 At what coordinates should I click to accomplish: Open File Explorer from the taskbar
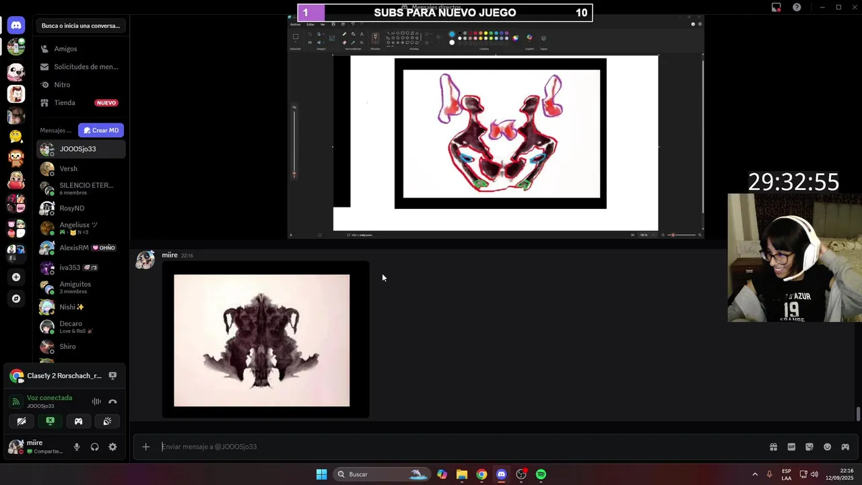coord(461,474)
